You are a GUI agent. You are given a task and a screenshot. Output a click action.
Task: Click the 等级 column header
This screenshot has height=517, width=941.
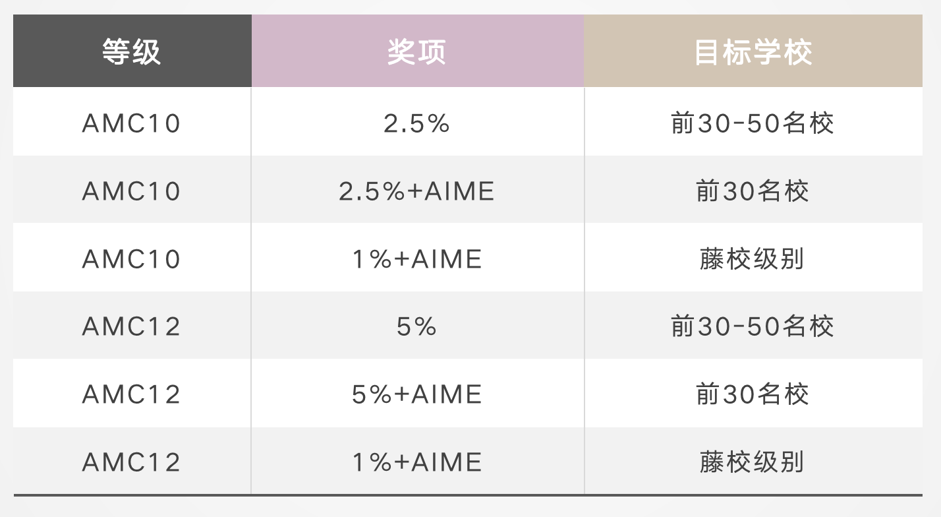132,51
